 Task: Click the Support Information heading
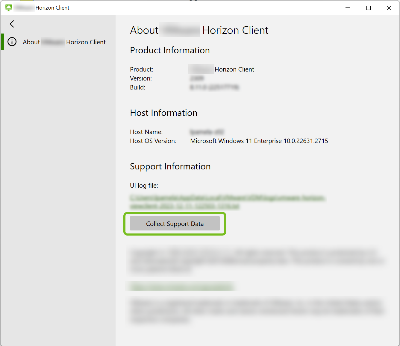click(x=170, y=166)
